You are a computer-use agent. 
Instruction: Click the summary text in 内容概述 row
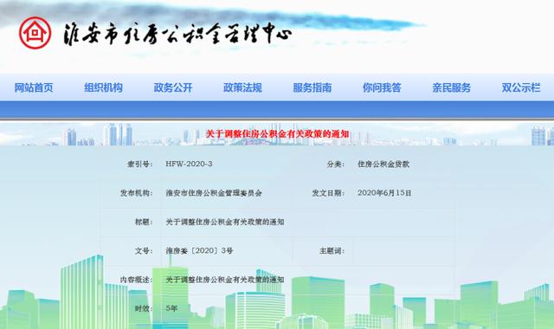(x=225, y=280)
